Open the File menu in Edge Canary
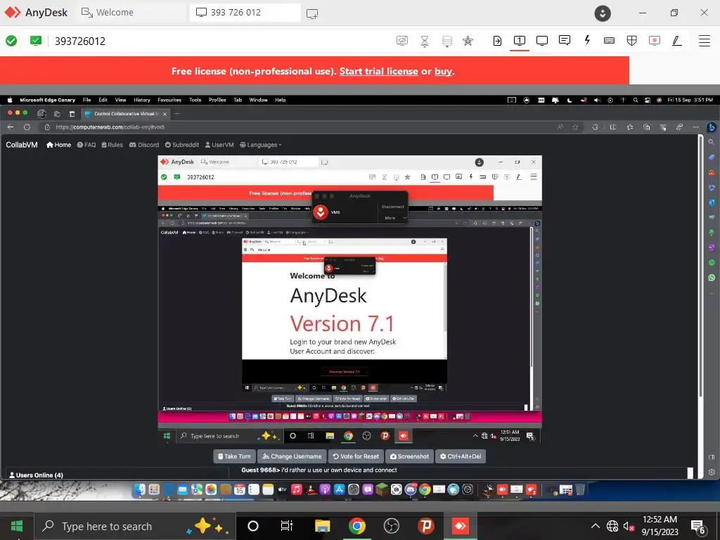This screenshot has width=720, height=540. click(x=86, y=100)
